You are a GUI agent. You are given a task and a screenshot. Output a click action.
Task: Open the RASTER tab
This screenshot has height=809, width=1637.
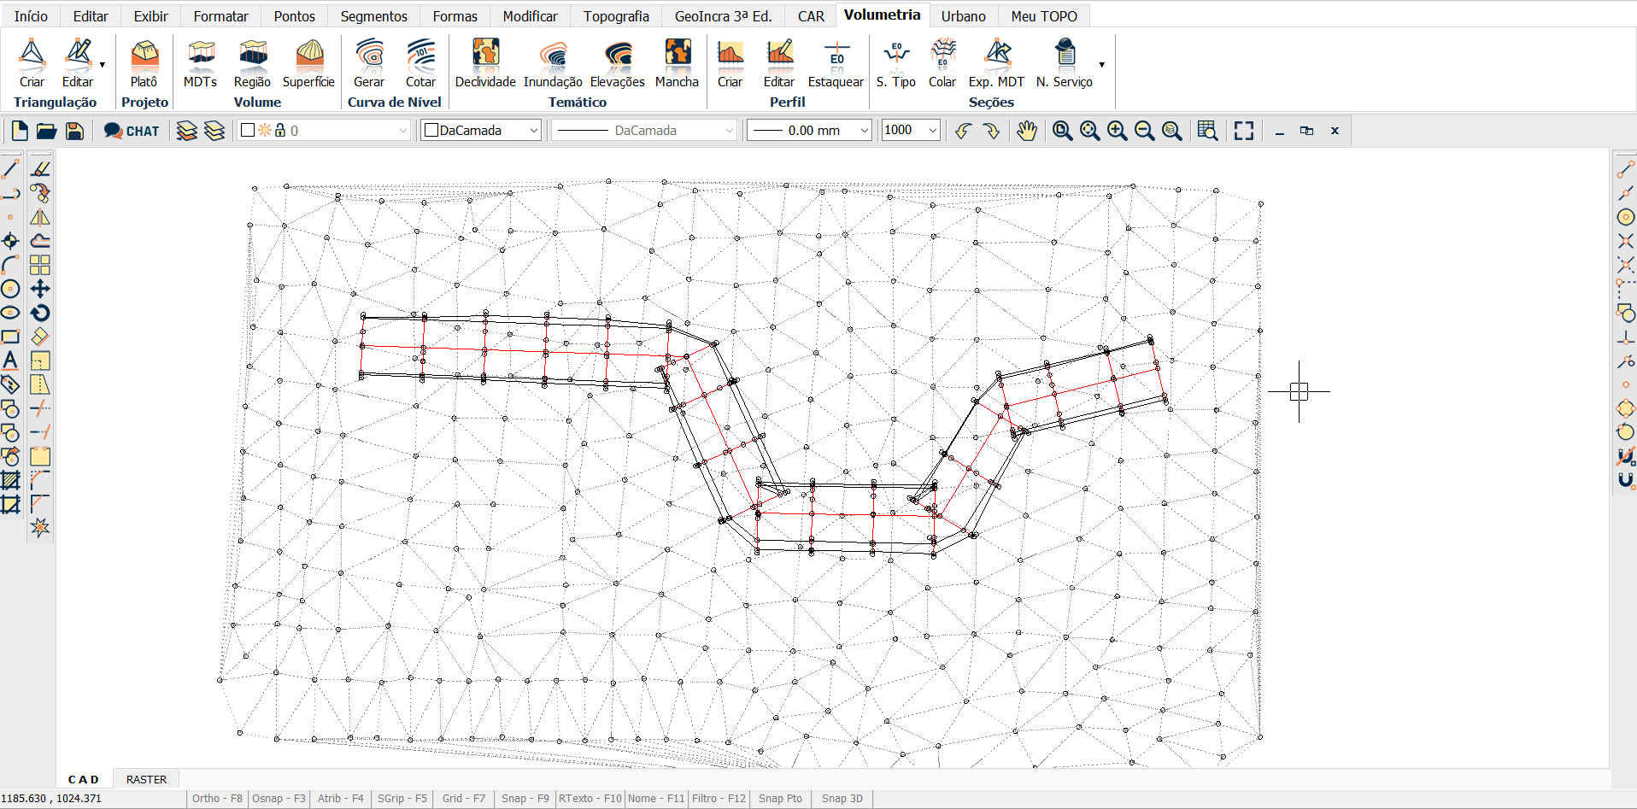point(146,779)
